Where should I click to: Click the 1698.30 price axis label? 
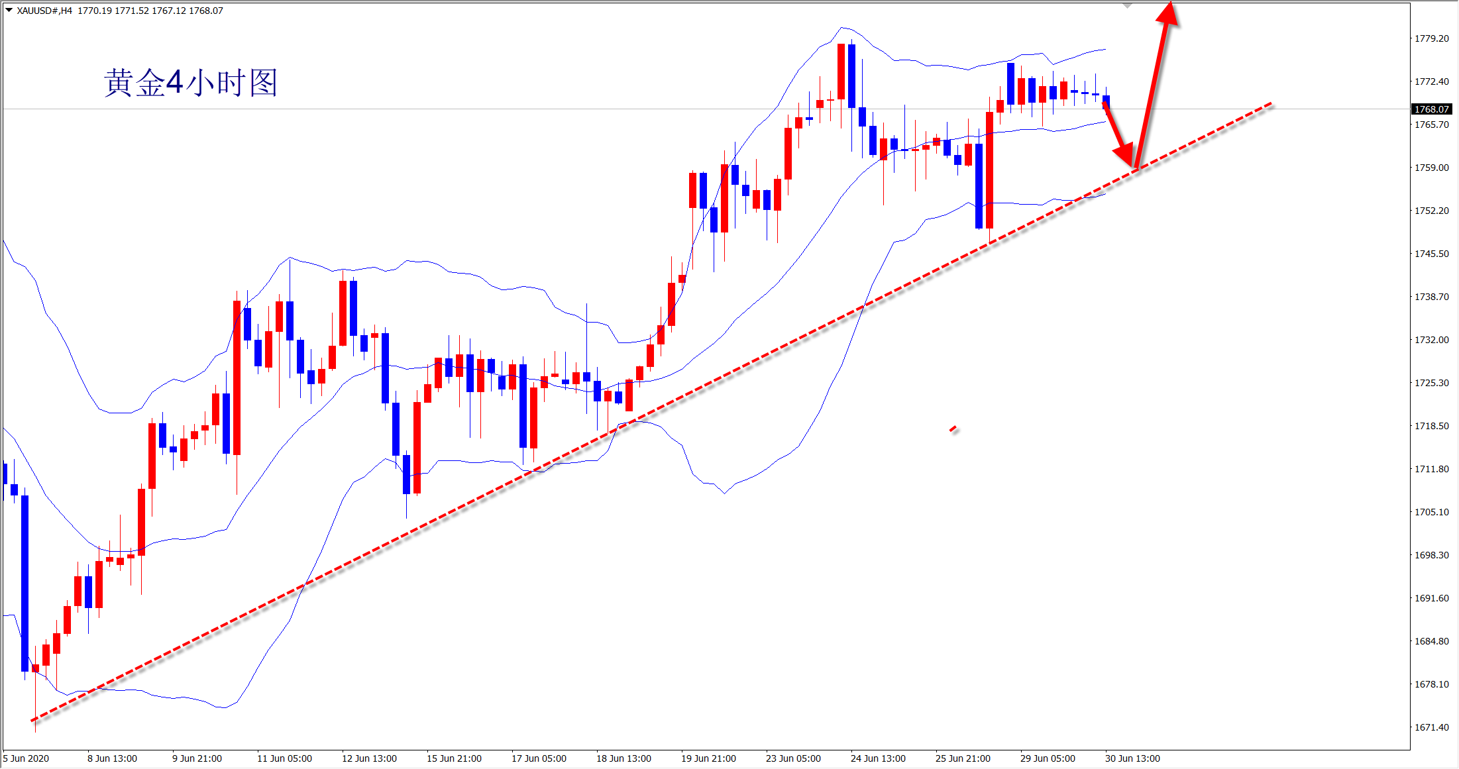pos(1432,555)
